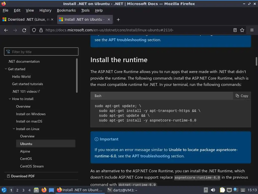Screen dimensions: 258x194
Task: Click the page vertical scrollbar thumb
Action: (256, 61)
